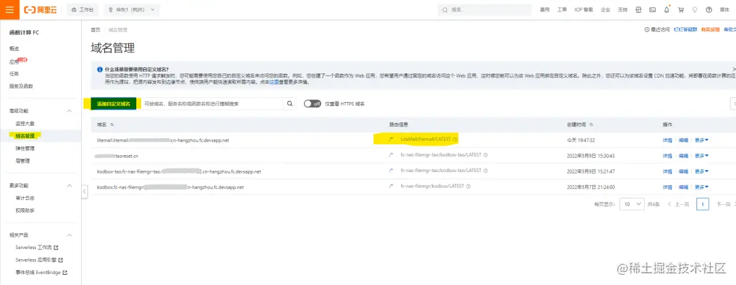Open the ICP 备案 top menu

pyautogui.click(x=584, y=10)
